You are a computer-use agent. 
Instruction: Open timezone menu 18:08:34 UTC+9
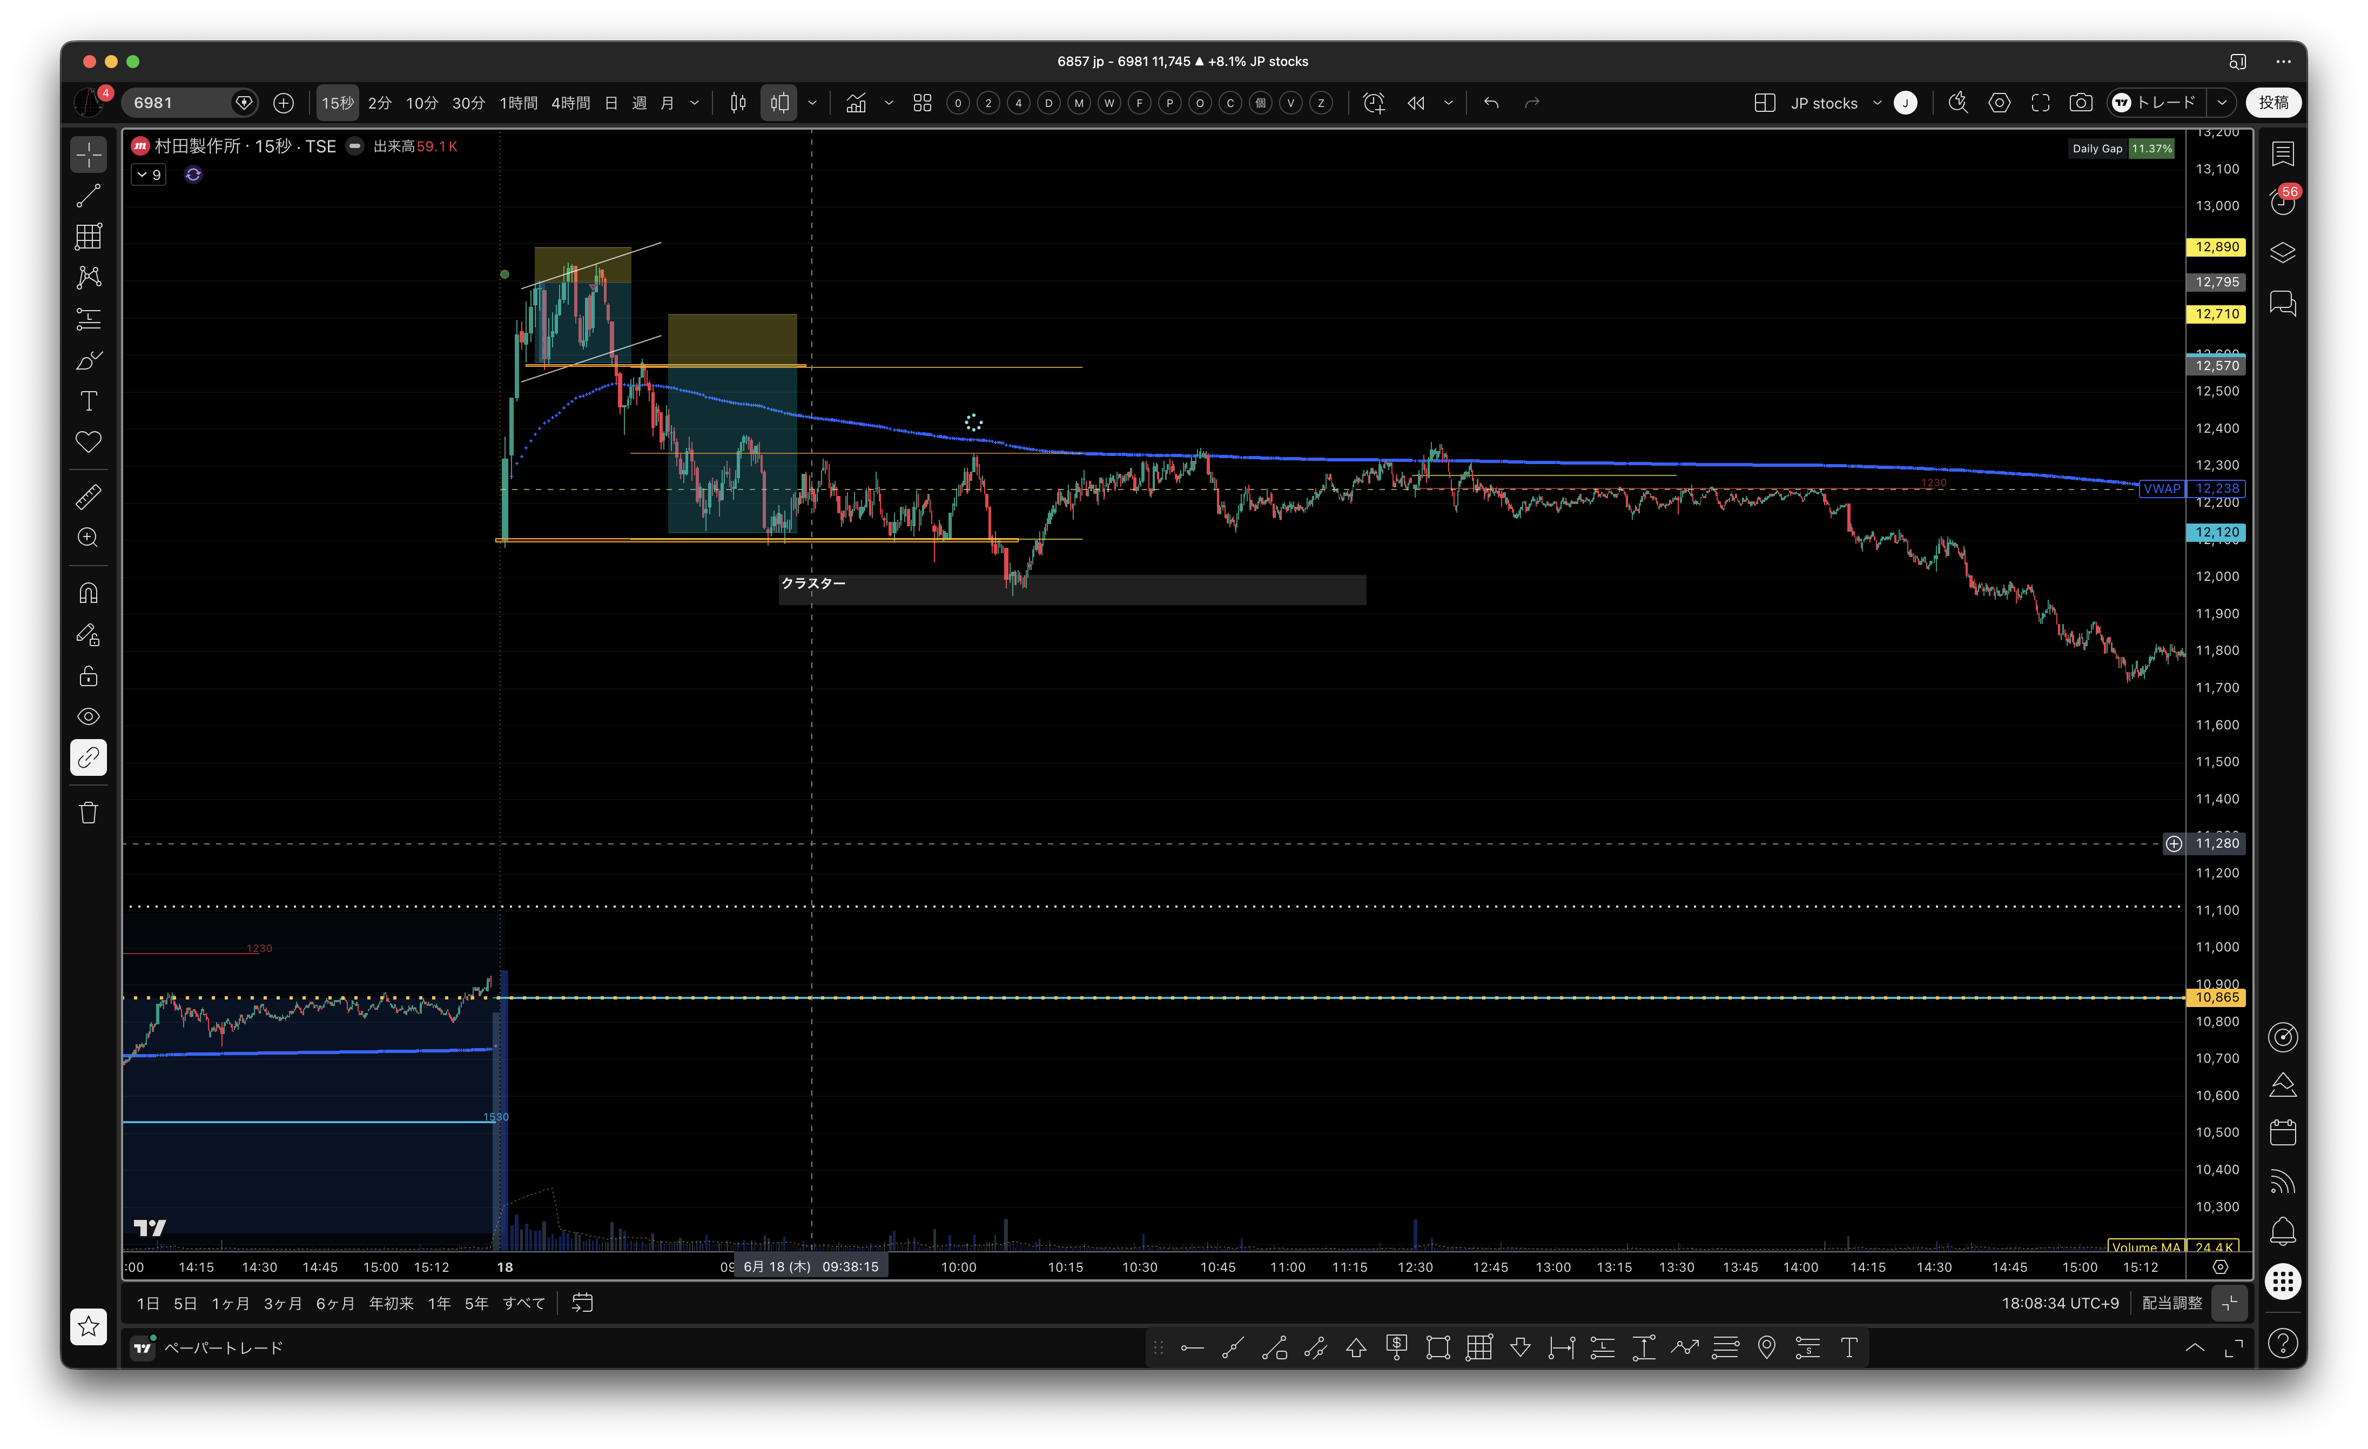click(x=2060, y=1304)
